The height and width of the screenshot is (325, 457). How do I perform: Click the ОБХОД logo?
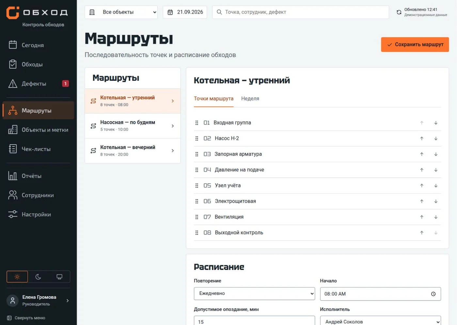(x=37, y=12)
